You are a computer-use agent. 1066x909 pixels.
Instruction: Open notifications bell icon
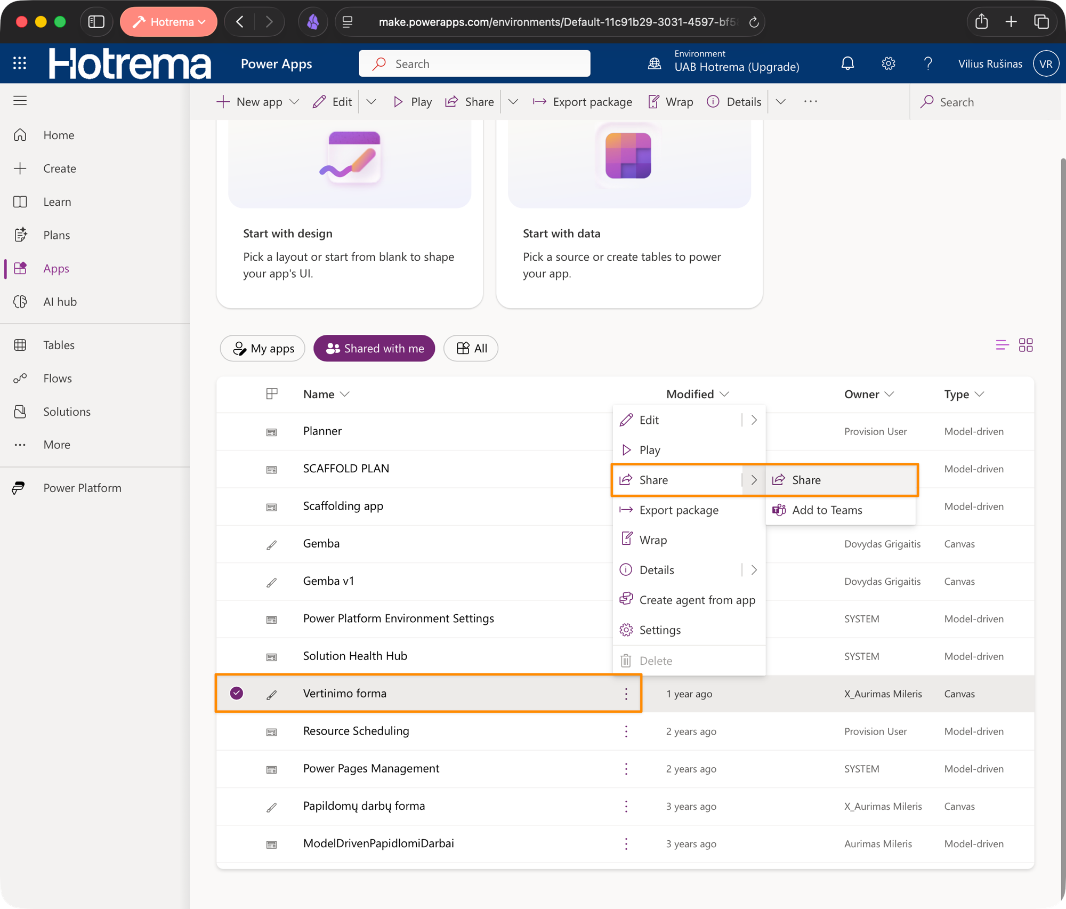pos(847,63)
